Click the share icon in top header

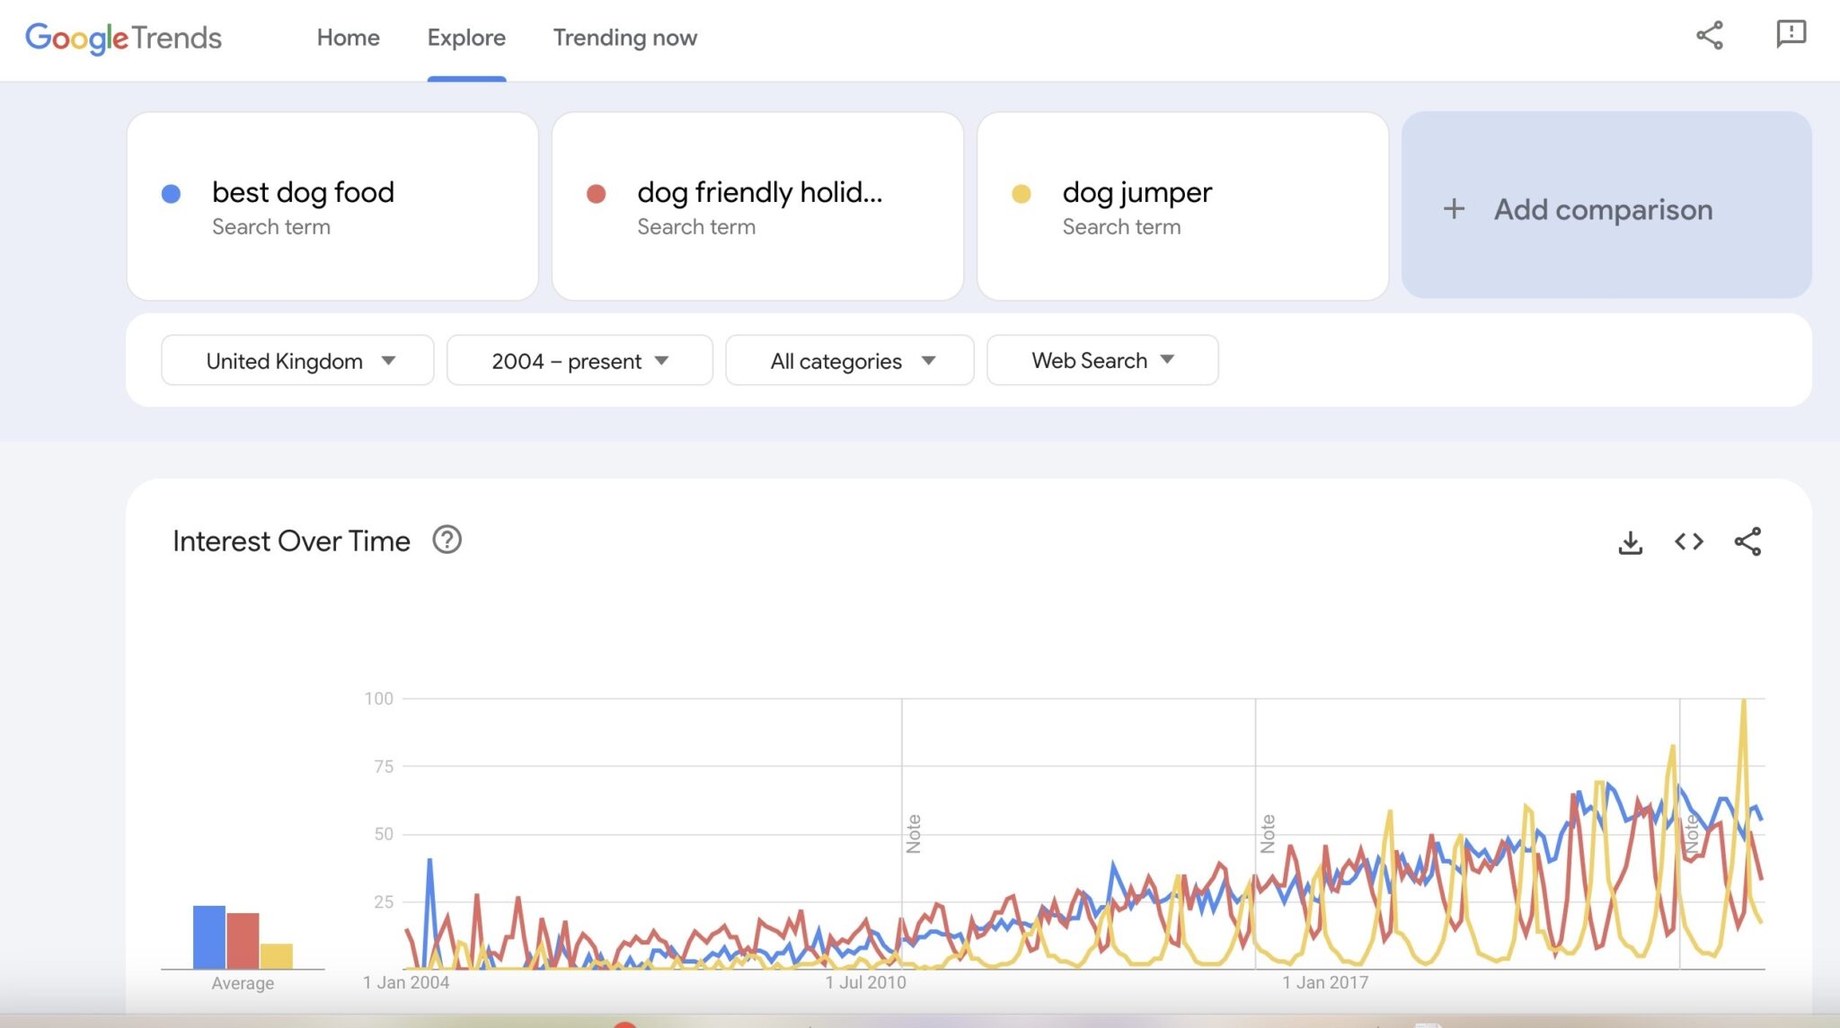(x=1709, y=36)
